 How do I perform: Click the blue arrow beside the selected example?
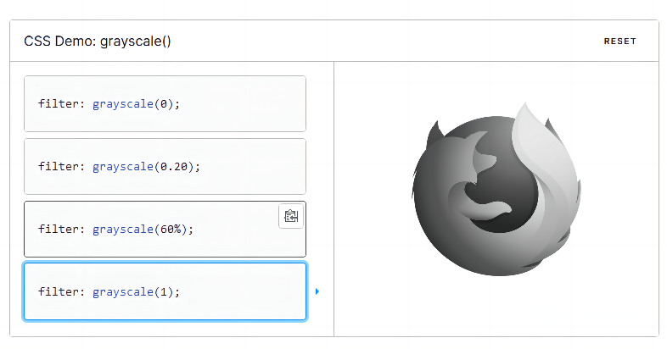click(x=317, y=292)
